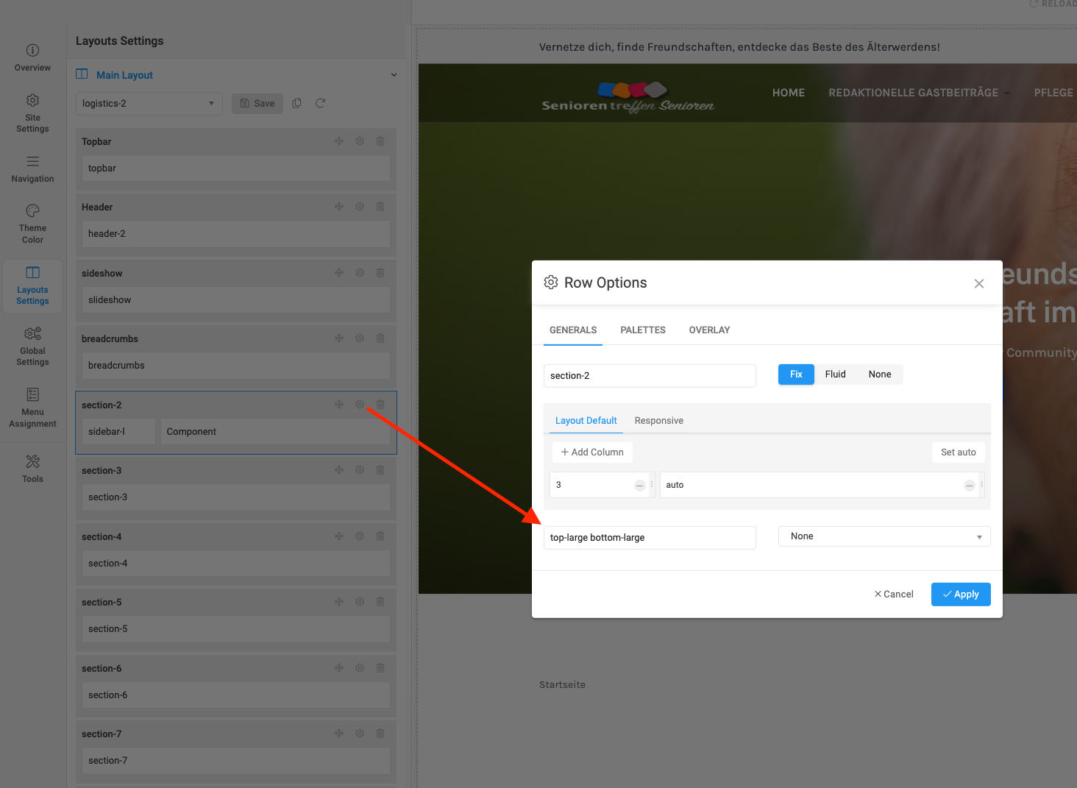Select the Fix container option

point(796,375)
